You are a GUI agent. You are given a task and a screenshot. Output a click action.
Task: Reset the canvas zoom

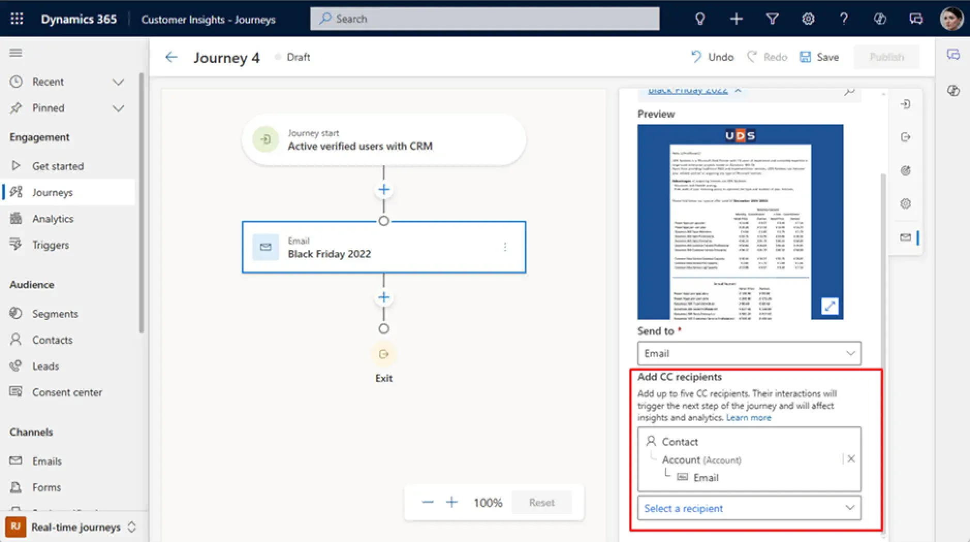tap(541, 502)
